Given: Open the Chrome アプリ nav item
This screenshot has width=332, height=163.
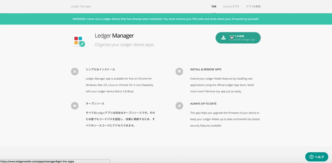Looking at the screenshot, I should [231, 7].
